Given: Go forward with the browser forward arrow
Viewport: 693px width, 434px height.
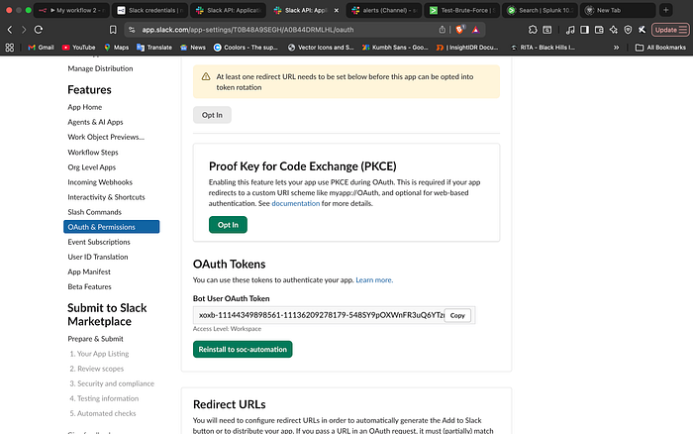Looking at the screenshot, I should tap(24, 30).
